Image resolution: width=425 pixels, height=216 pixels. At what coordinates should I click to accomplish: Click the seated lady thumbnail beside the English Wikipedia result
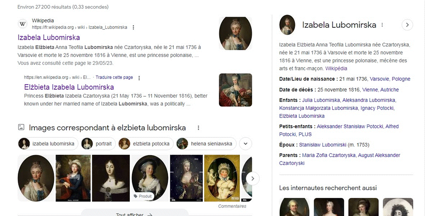tap(235, 90)
